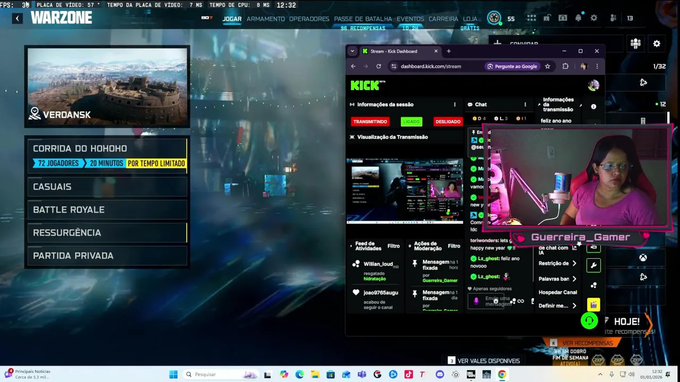680x382 pixels.
Task: Open the LOJA tab
Action: point(470,19)
